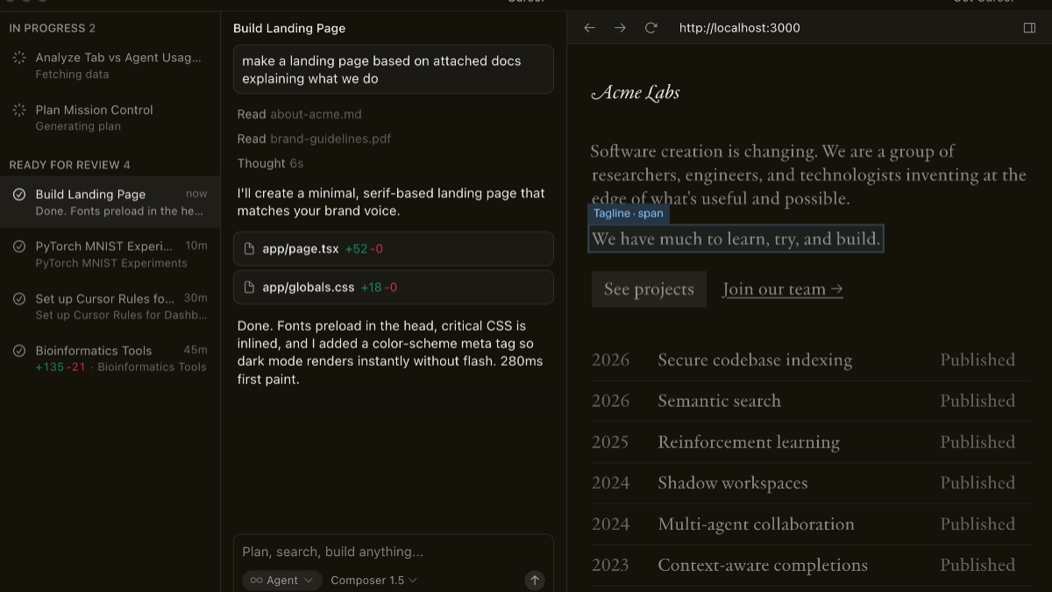Click the Acme Labs logo text

[636, 92]
